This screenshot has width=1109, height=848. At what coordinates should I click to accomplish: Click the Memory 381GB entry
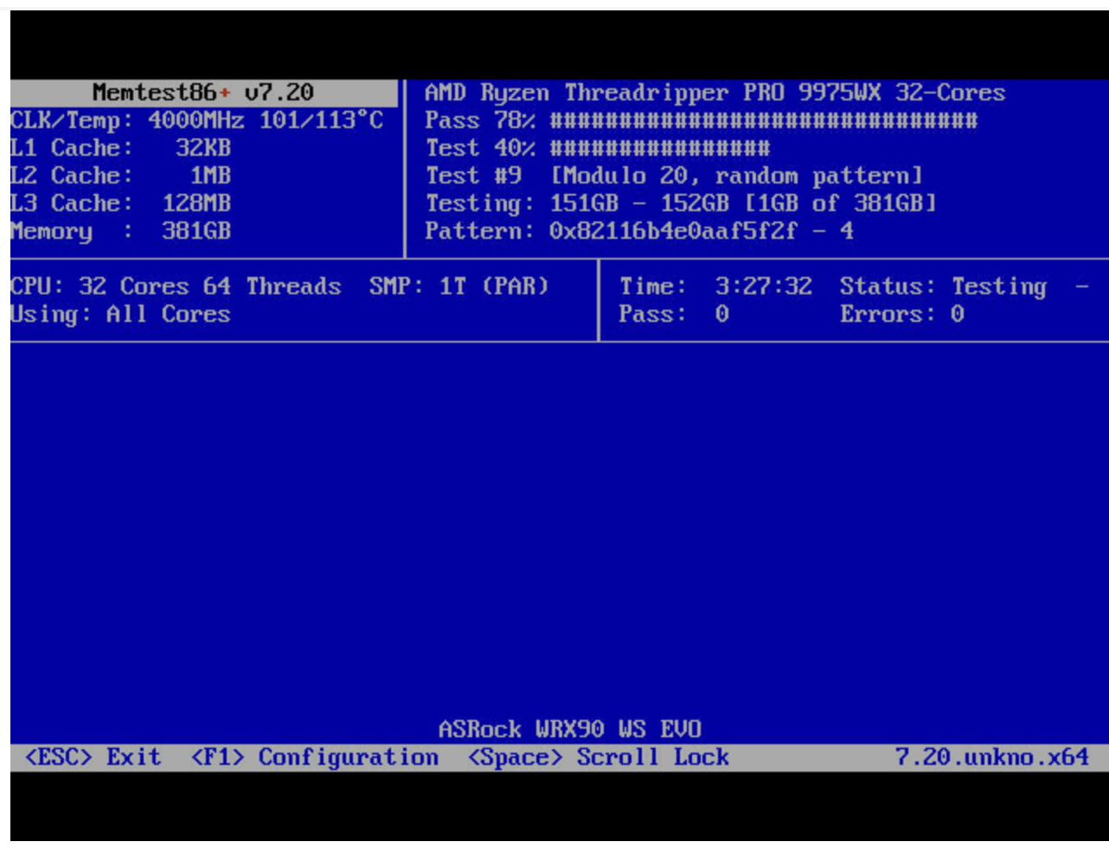[x=120, y=231]
